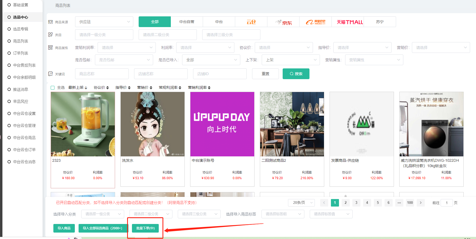This screenshot has height=239, width=476.
Task: Switch to the 中台 source tab
Action: point(219,22)
